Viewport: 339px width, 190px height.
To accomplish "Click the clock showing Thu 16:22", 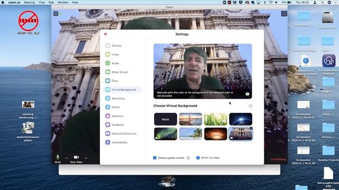I will 302,2.
